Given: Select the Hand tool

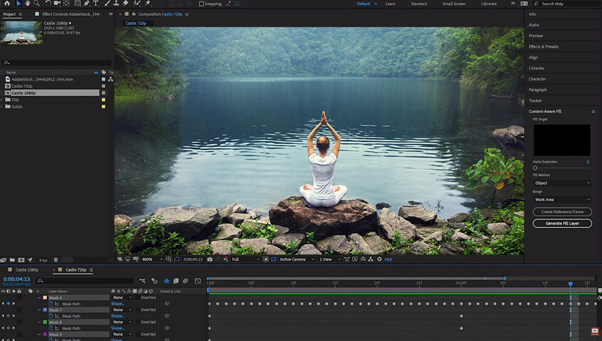Looking at the screenshot, I should pos(28,3).
